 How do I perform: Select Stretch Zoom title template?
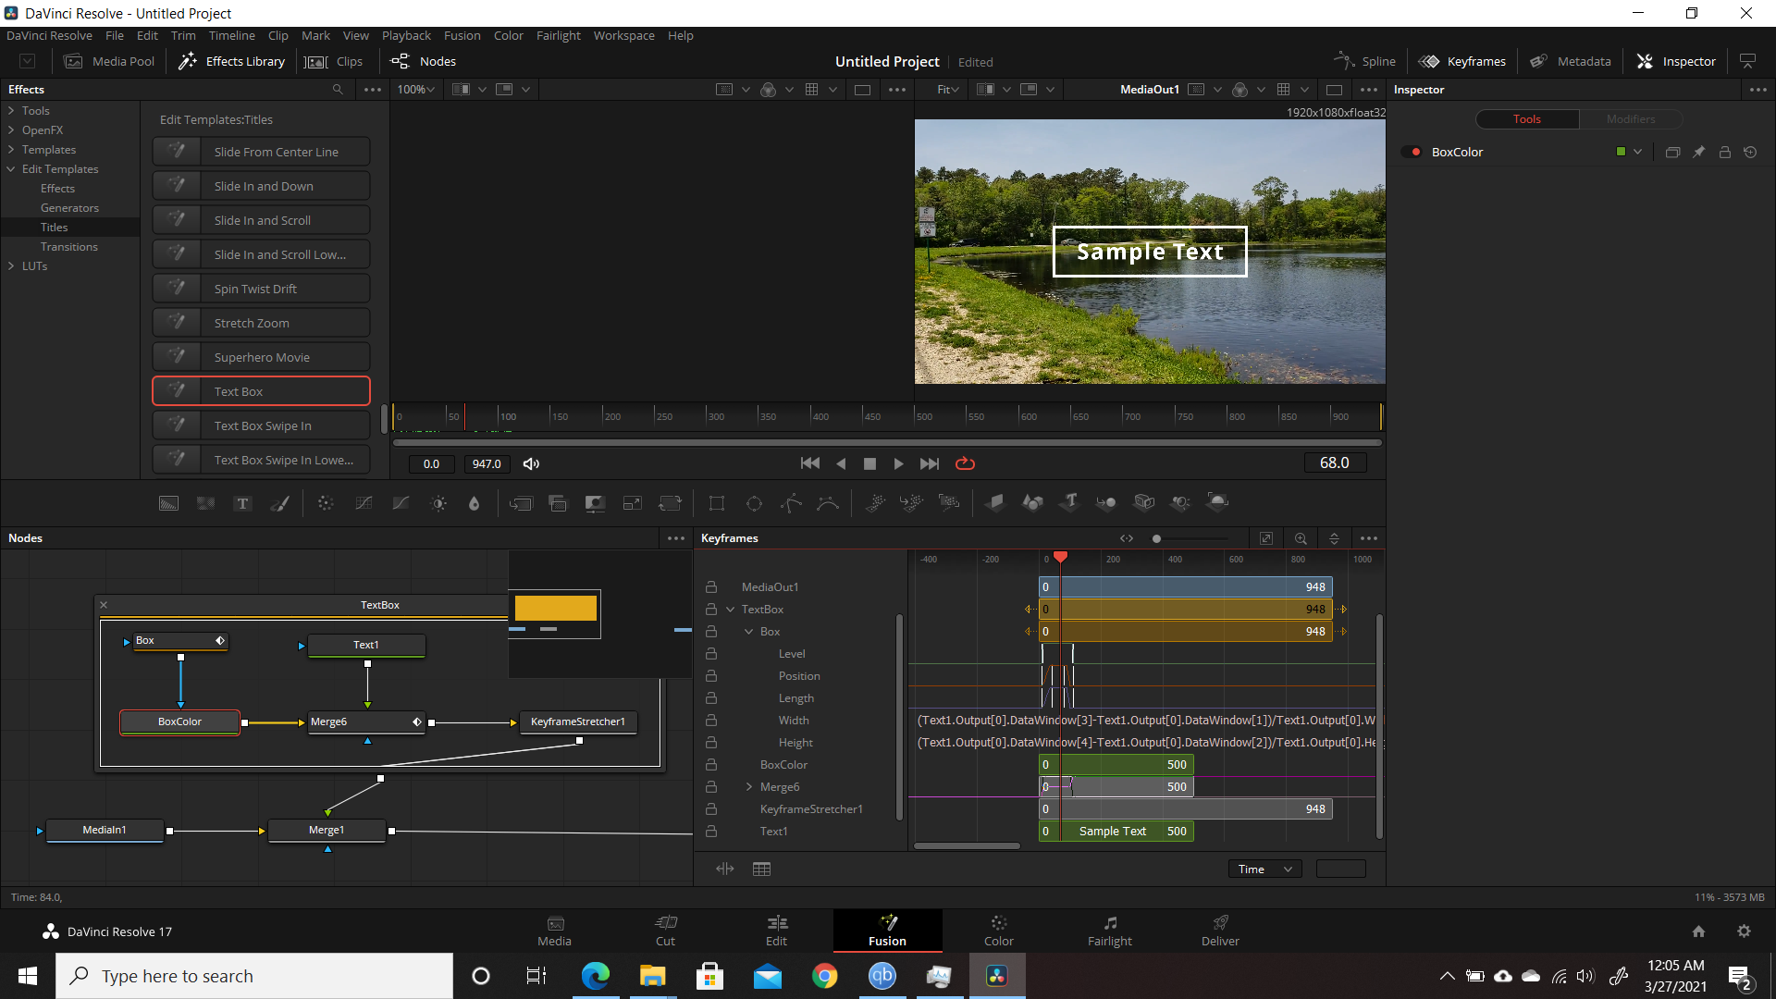click(261, 323)
